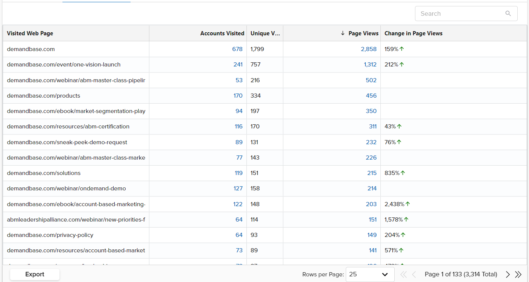
Task: Open accounts visited count 89
Action: coord(239,142)
